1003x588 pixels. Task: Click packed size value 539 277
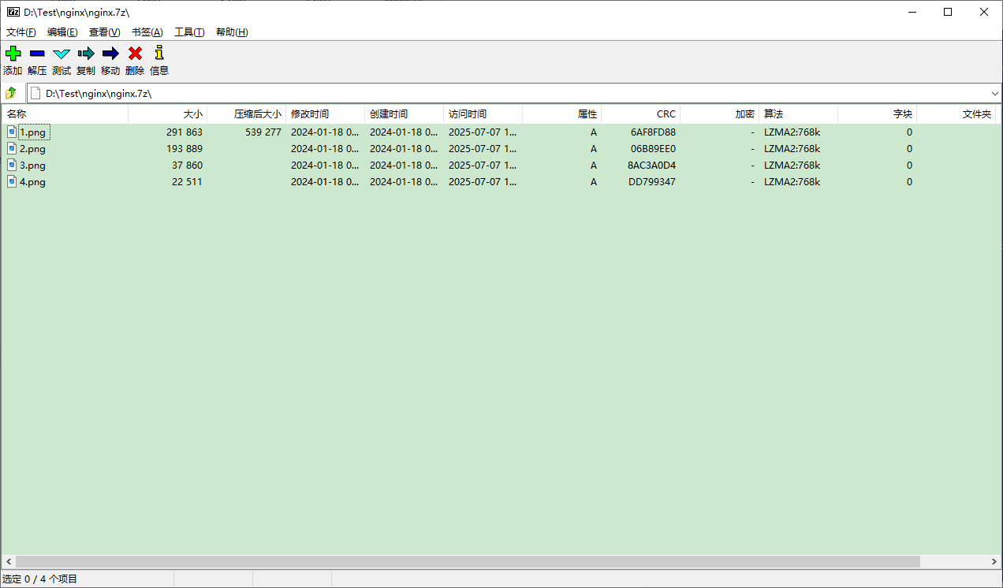263,132
